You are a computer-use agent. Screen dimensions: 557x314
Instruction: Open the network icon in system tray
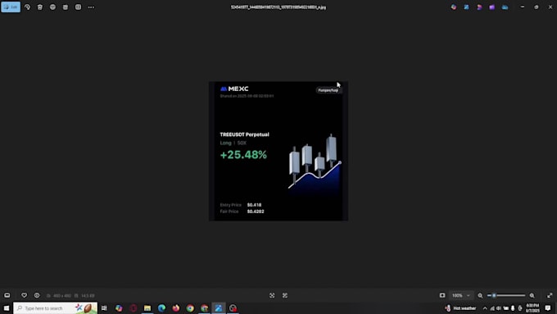(492, 308)
